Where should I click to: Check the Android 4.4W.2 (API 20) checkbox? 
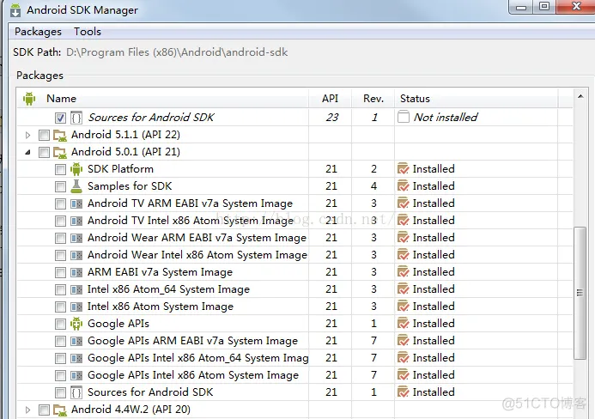pyautogui.click(x=44, y=410)
